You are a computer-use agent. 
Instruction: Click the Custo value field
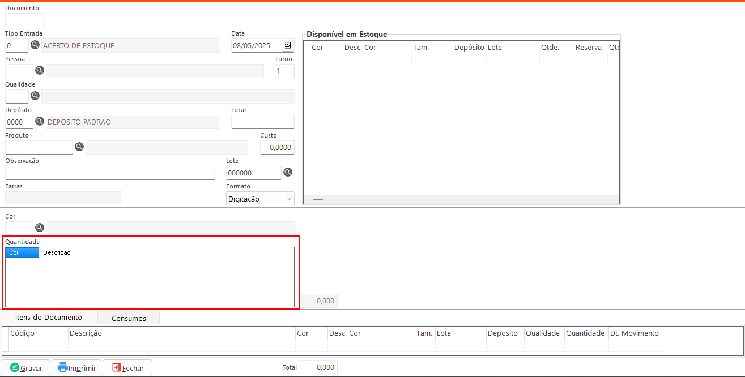coord(277,147)
